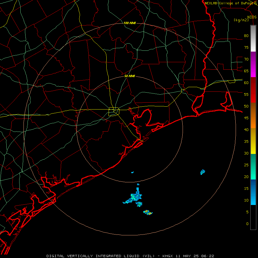Click the scale value "20"
Viewport: 258px width, 258px height.
click(246, 177)
